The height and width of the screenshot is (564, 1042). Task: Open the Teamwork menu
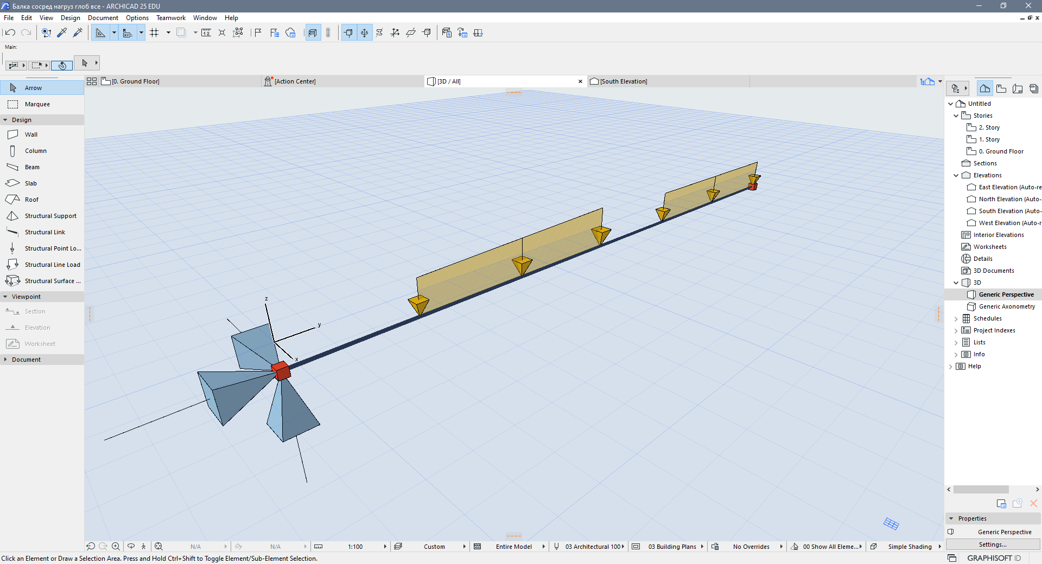[170, 18]
